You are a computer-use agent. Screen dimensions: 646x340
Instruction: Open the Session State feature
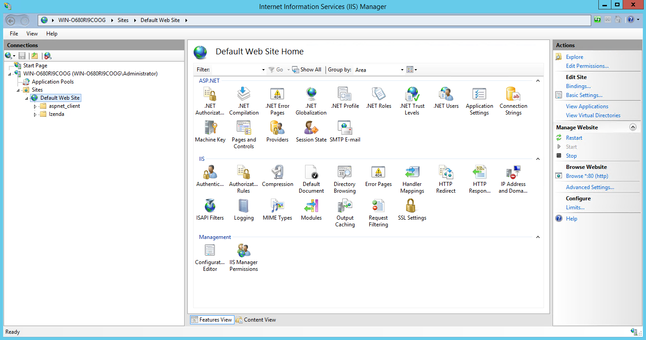[311, 132]
